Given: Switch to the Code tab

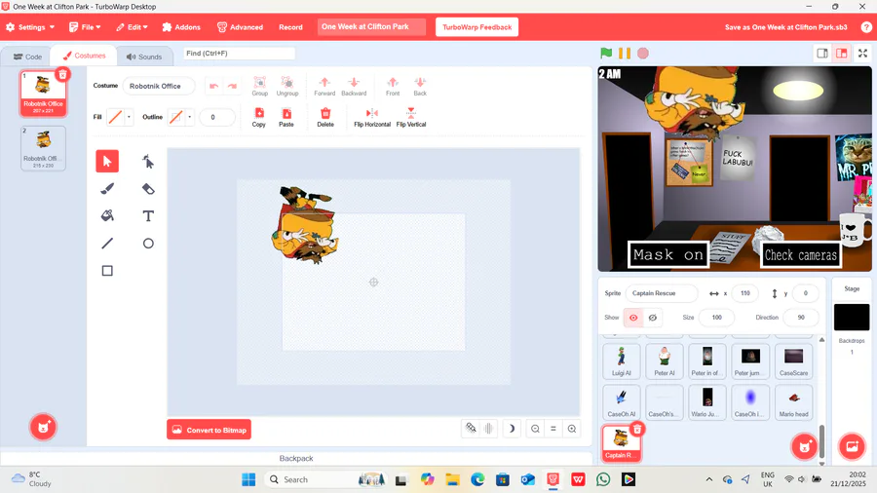Looking at the screenshot, I should [x=27, y=57].
